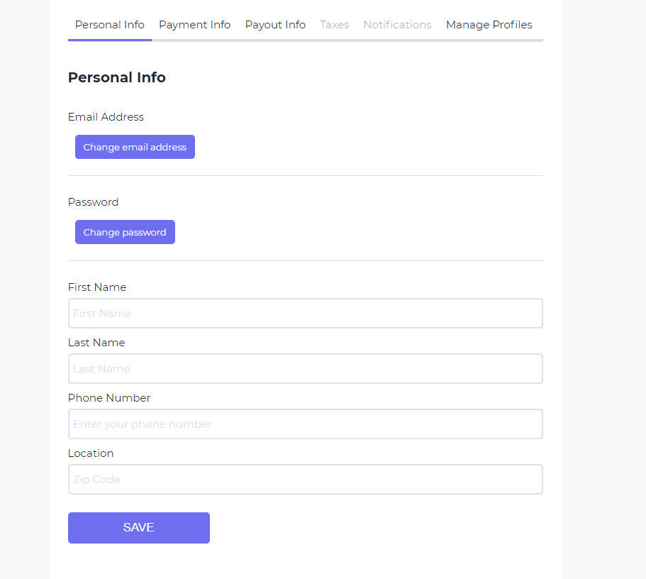646x579 pixels.
Task: Click into the Last Name text field
Action: (x=306, y=369)
